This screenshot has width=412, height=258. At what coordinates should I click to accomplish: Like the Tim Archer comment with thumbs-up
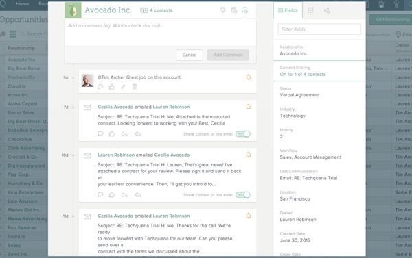[x=112, y=87]
